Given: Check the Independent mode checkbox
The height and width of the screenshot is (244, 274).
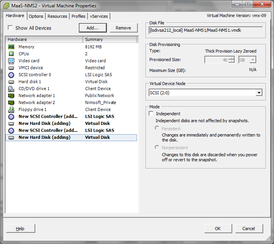Looking at the screenshot, I should coord(151,113).
